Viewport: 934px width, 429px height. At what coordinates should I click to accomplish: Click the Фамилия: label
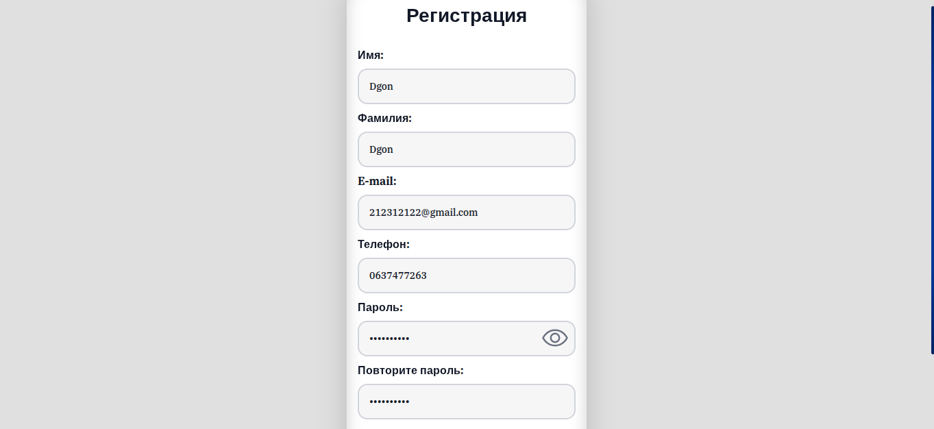click(x=384, y=118)
